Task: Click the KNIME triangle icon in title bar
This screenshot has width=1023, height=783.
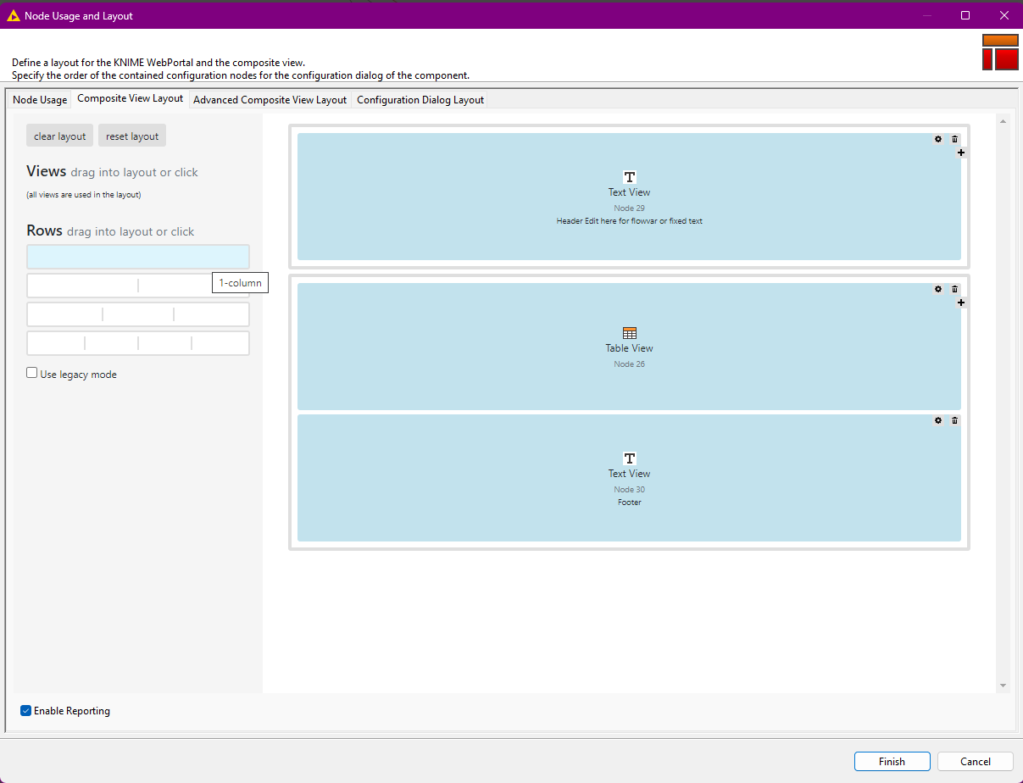Action: pos(13,15)
